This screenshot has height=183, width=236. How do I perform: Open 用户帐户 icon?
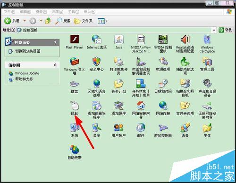(119, 127)
